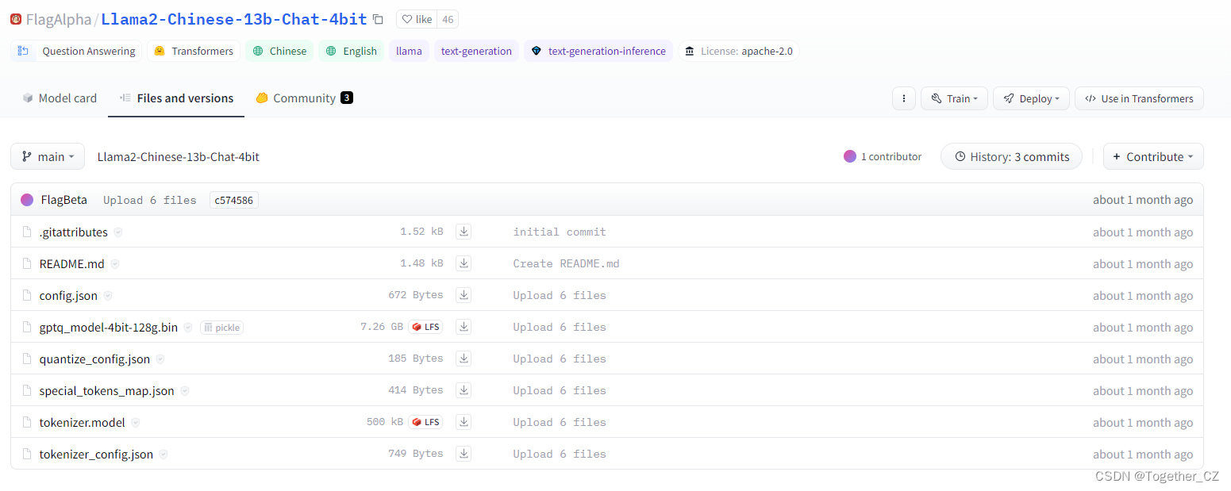Open the FlagAlpha organization link
The height and width of the screenshot is (491, 1231).
click(x=58, y=19)
